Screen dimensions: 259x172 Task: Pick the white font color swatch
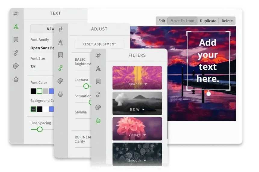coord(39,91)
